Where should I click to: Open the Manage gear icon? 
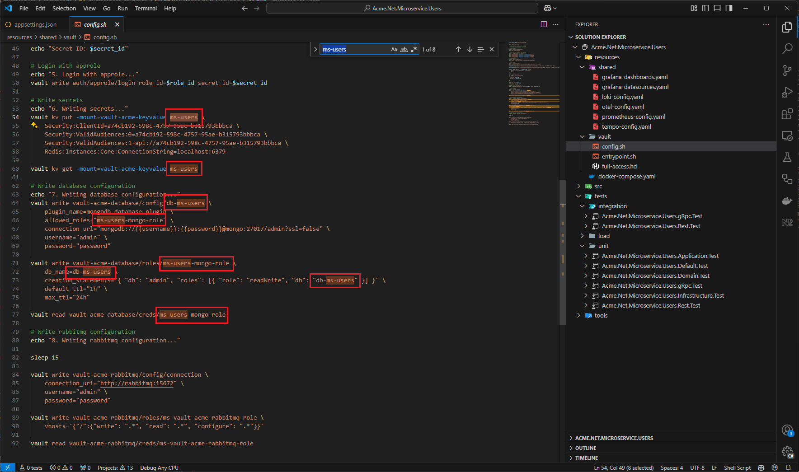click(x=787, y=452)
